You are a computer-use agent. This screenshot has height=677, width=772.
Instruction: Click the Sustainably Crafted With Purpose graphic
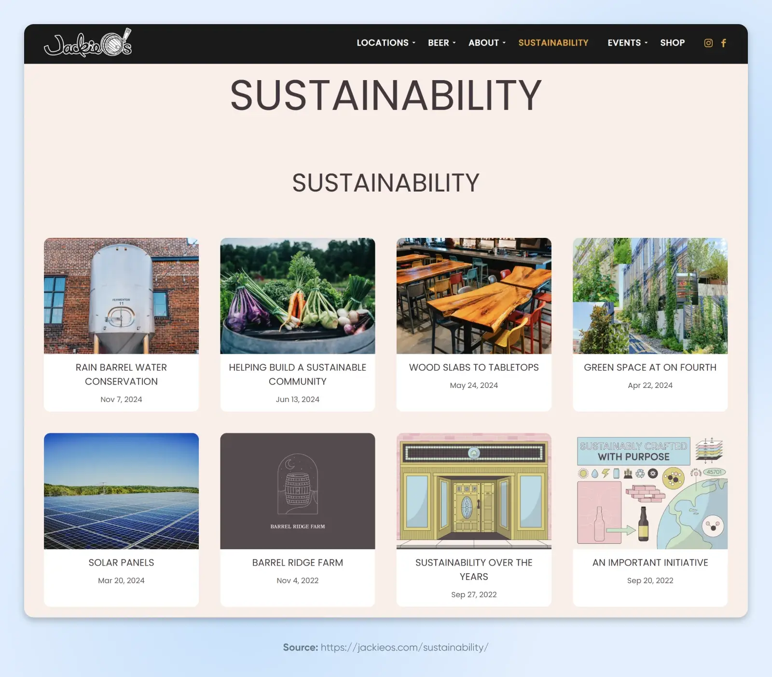point(650,491)
